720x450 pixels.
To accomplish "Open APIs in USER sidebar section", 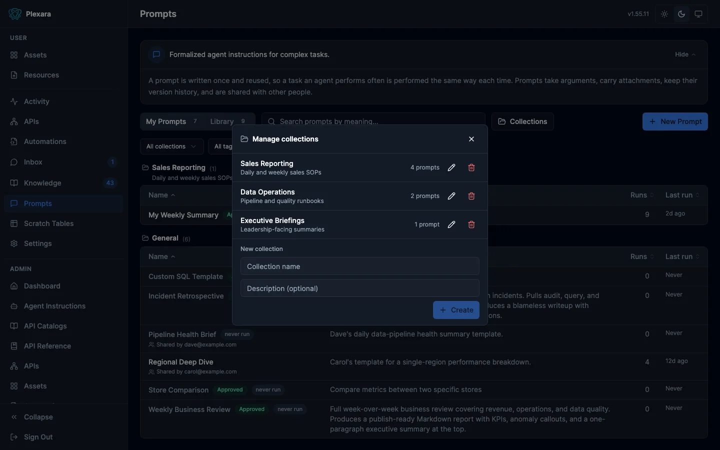I will click(x=63, y=121).
